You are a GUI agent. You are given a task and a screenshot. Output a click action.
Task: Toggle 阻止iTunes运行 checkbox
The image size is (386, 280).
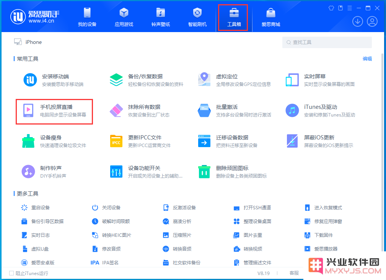coord(11,273)
